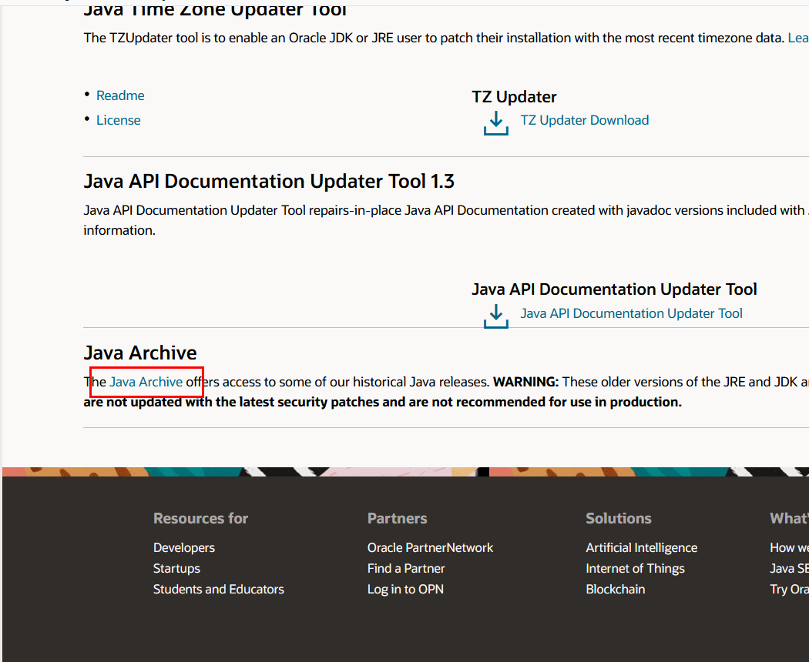Click the Resources for footer heading
Viewport: 809px width, 662px height.
point(200,518)
